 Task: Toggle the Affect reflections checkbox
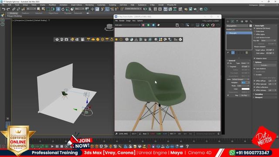[255, 87]
